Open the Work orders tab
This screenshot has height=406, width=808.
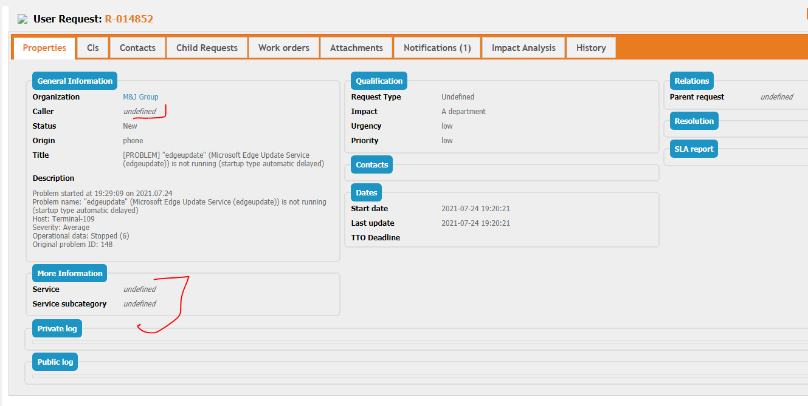point(283,47)
